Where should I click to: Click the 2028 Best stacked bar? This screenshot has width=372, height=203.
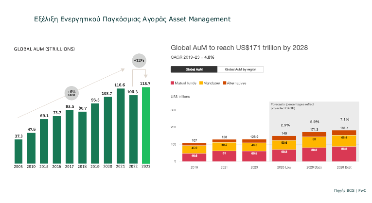click(344, 146)
